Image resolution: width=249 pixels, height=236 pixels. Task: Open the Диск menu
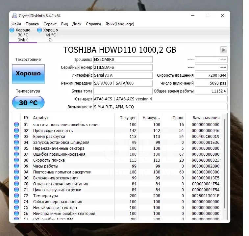pos(77,24)
